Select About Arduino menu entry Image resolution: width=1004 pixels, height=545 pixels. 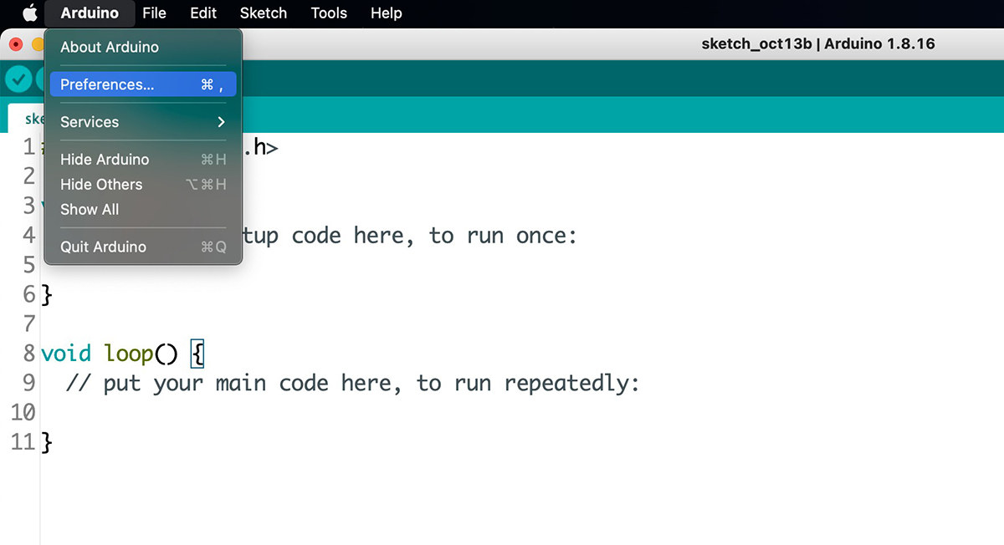(x=143, y=47)
